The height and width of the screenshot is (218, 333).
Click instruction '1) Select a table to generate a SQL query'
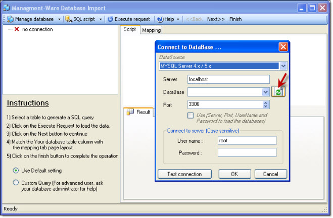pyautogui.click(x=50, y=118)
